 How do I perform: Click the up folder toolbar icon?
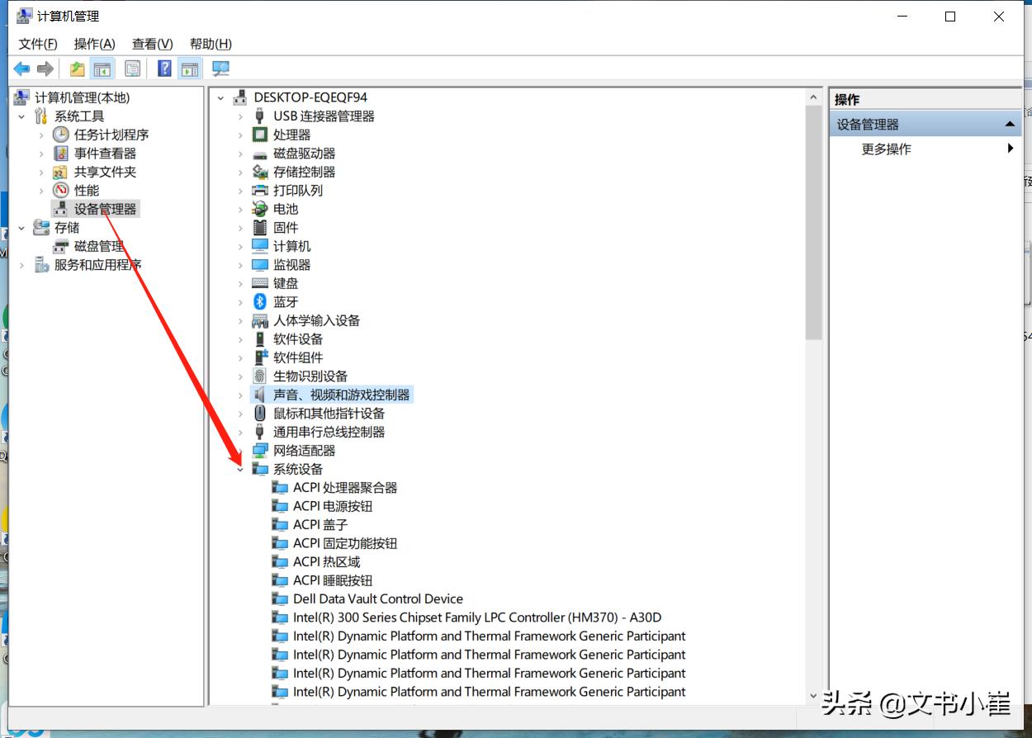pos(75,69)
